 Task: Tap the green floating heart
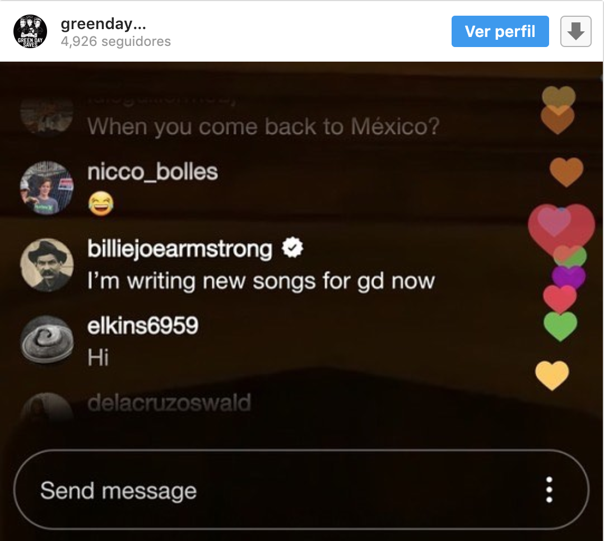560,326
